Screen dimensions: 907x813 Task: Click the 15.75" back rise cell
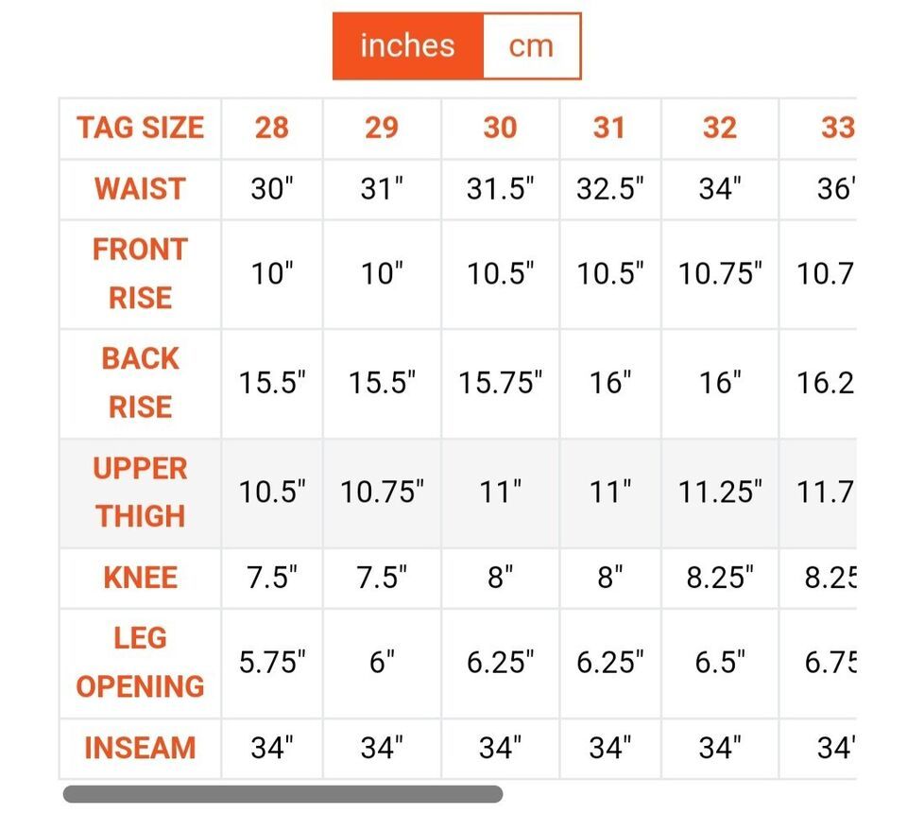501,383
